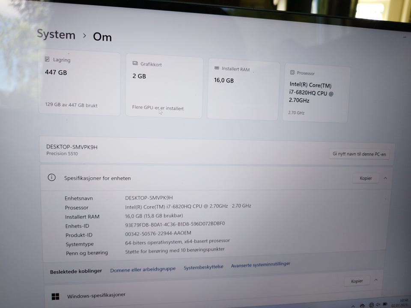
Task: Click the info icon beside Spesifikasjoner for enheten
Action: click(x=52, y=177)
